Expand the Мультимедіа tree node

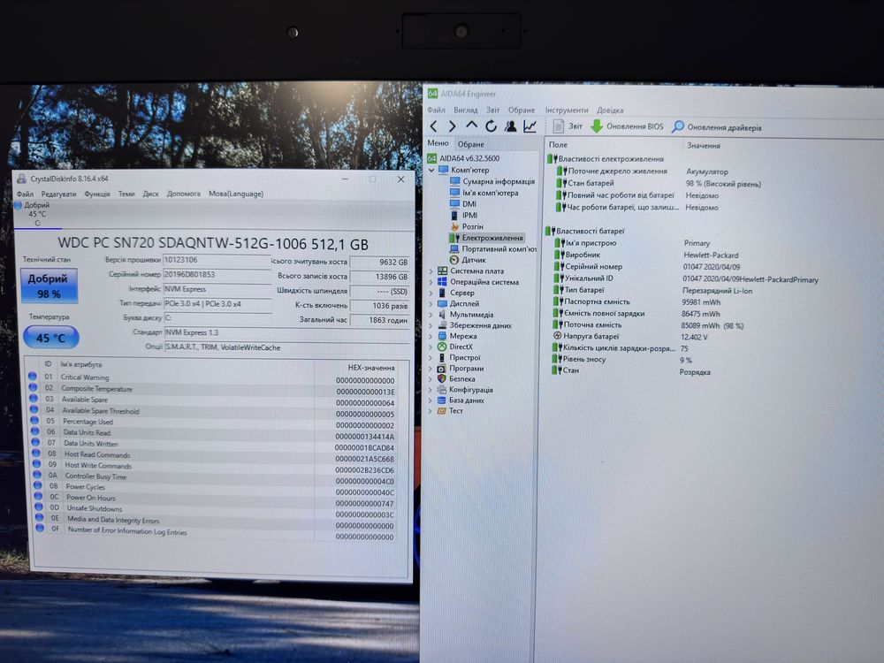point(431,315)
